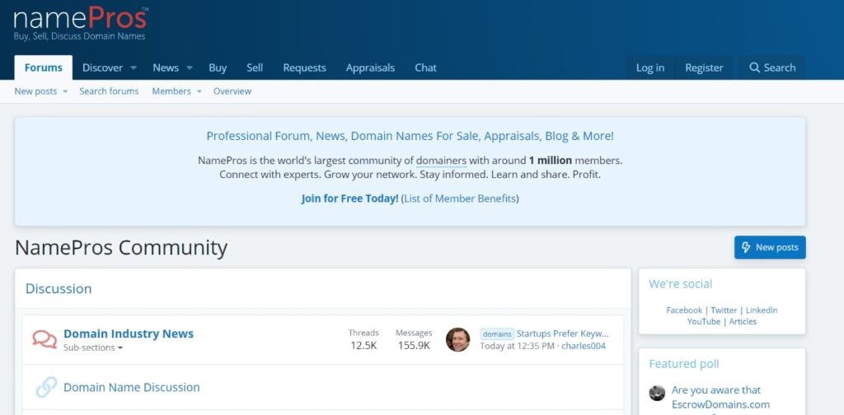Open the List of Member Benefits link
Viewport: 844px width, 415px height.
click(x=460, y=198)
